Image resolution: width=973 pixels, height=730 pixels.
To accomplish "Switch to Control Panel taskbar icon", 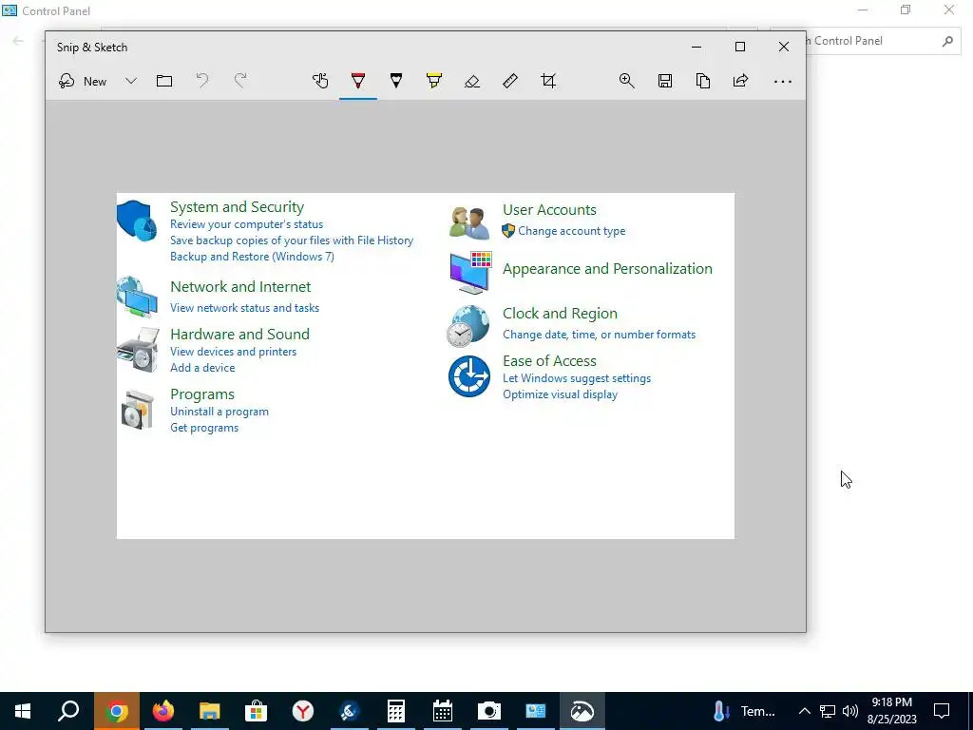I will pos(536,711).
